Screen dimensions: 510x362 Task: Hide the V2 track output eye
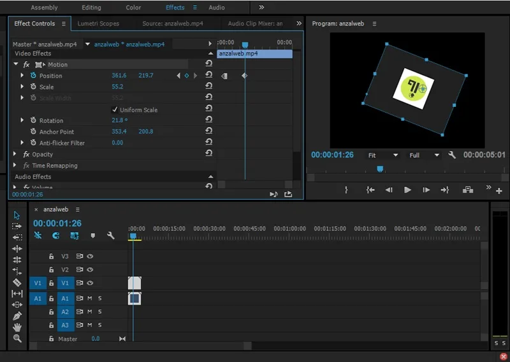tap(90, 270)
